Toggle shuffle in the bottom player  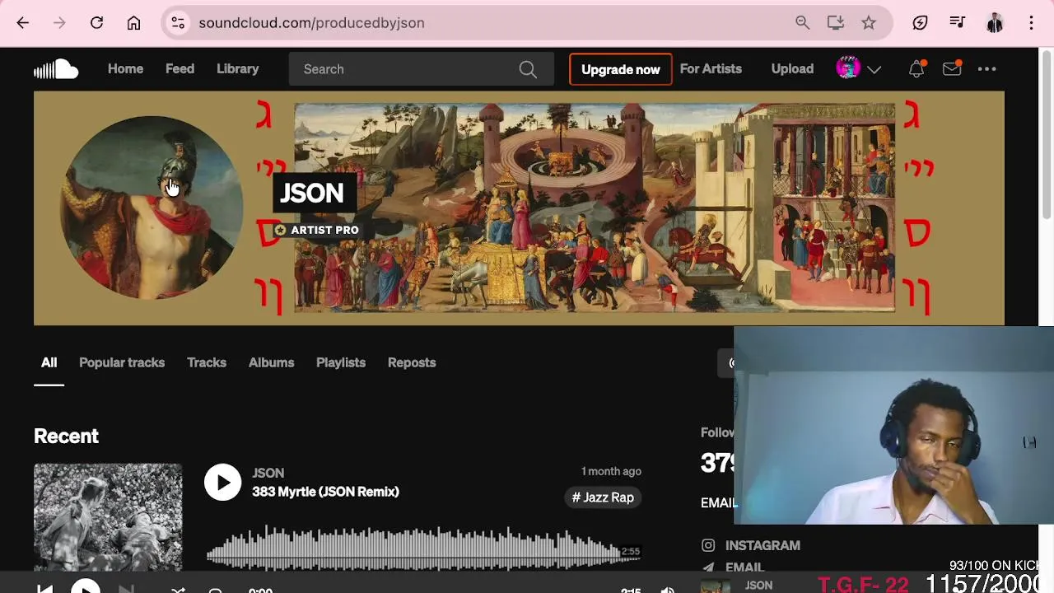pos(178,591)
